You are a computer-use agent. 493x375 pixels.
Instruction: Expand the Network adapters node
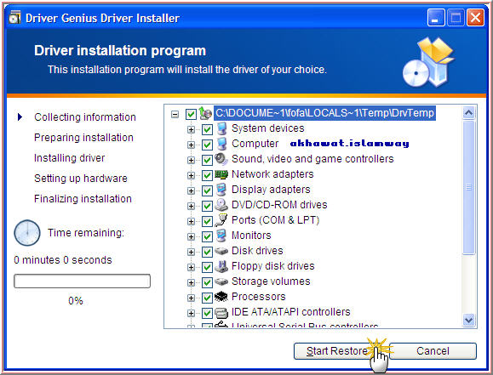point(191,175)
